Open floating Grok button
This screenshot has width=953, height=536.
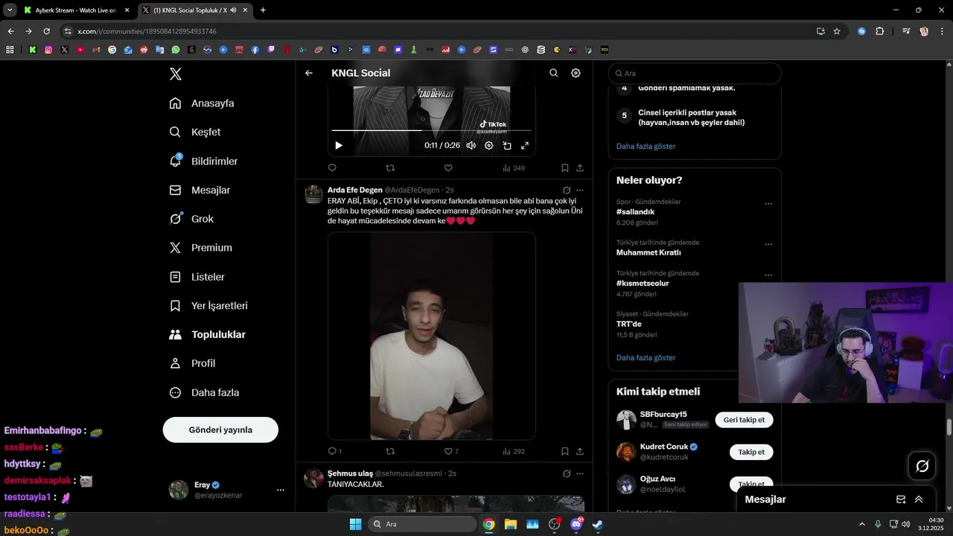(922, 466)
